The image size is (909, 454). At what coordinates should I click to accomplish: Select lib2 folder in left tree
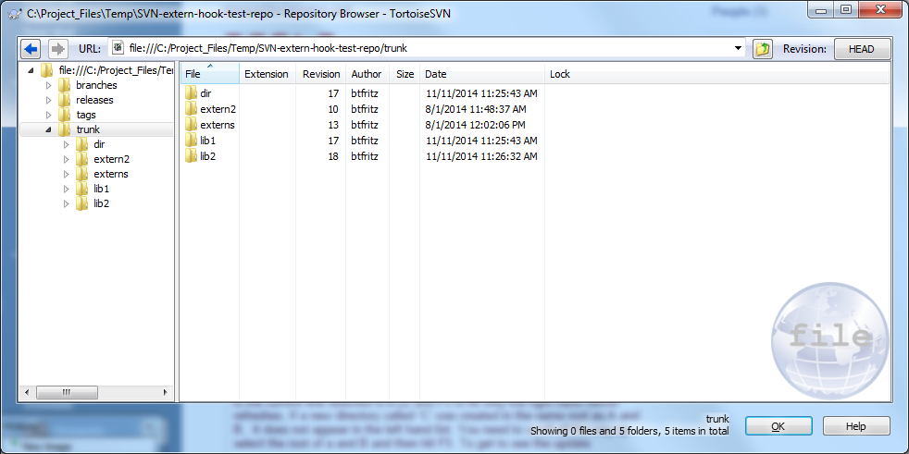tap(101, 203)
